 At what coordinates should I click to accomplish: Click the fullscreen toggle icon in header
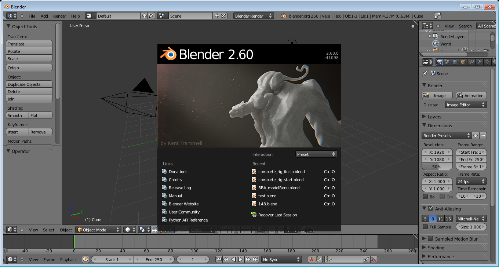pyautogui.click(x=438, y=16)
